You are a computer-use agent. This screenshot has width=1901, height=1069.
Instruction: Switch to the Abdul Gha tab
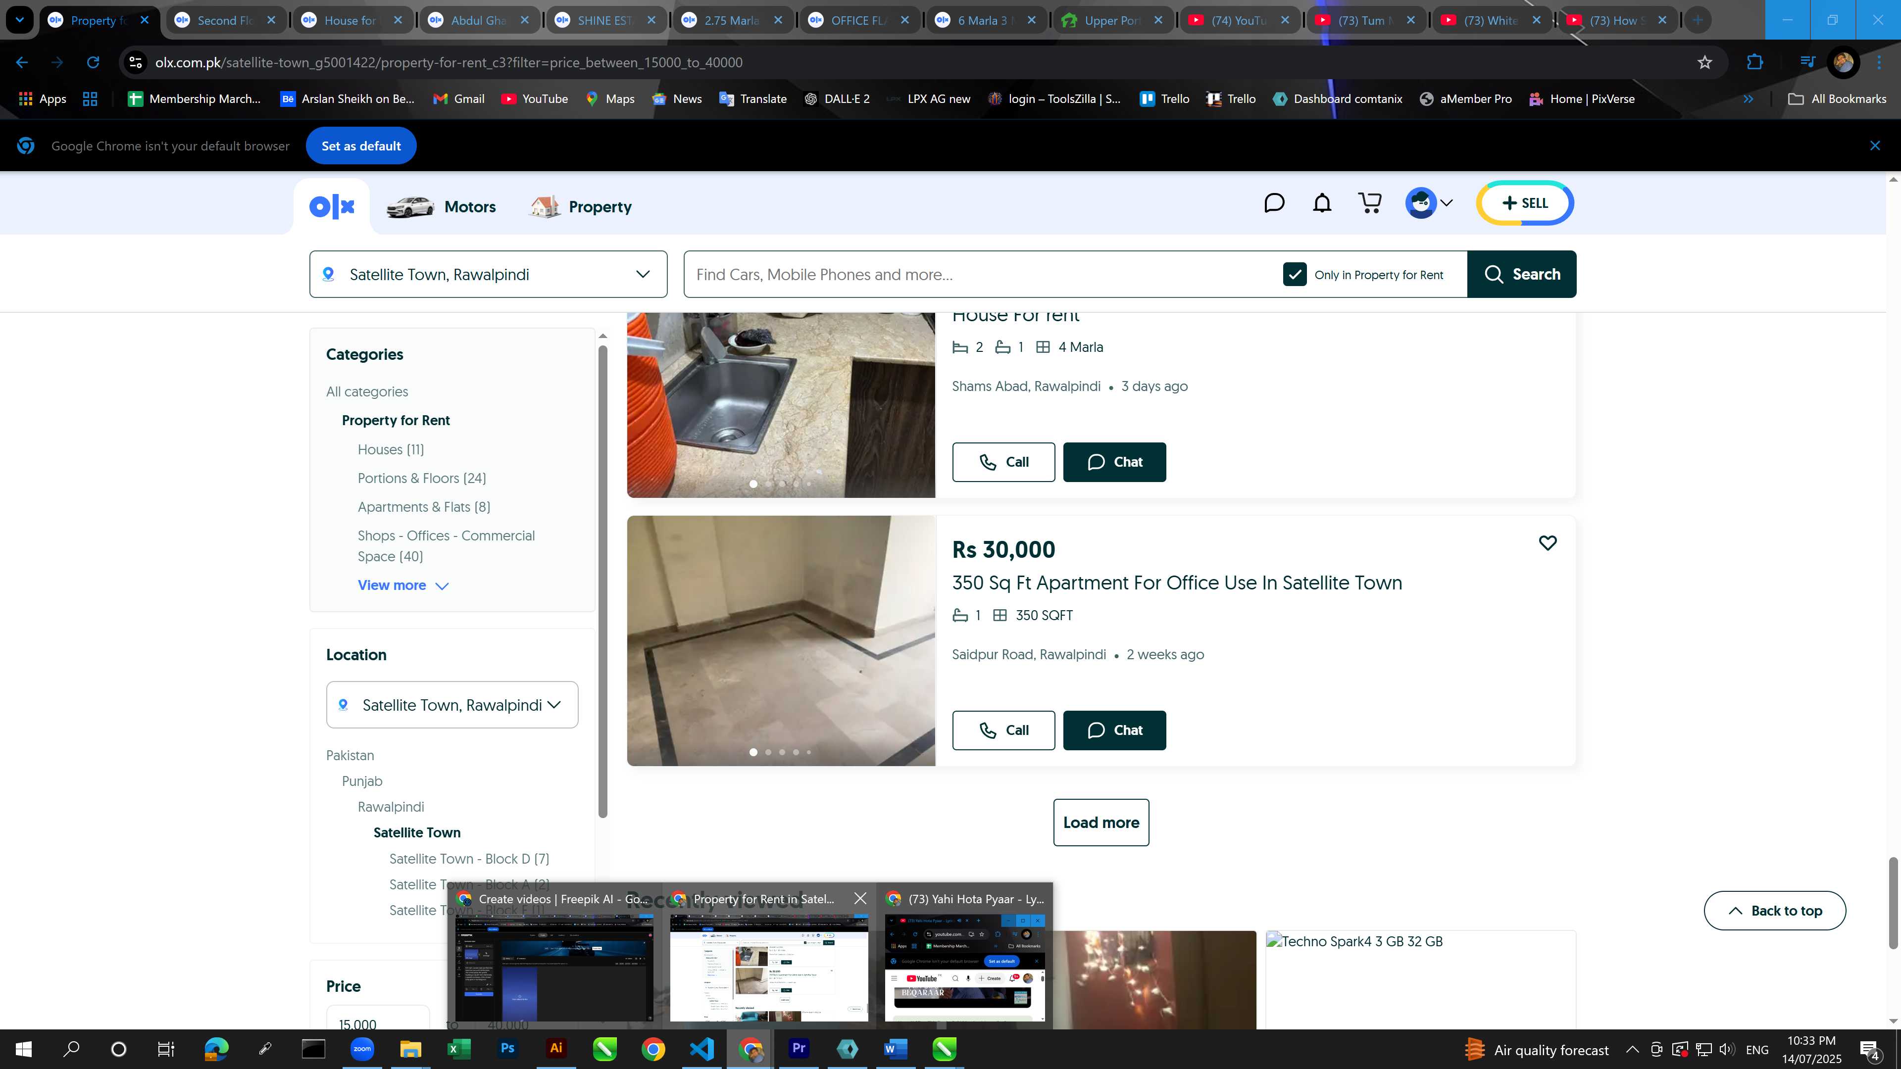(x=479, y=20)
